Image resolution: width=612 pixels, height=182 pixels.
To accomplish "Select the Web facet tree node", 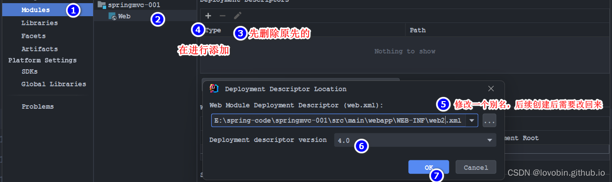I will pos(124,17).
